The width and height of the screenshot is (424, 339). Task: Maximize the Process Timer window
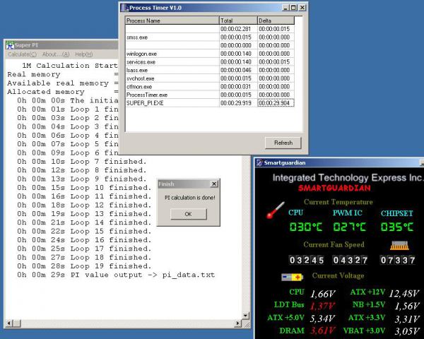tap(293, 8)
